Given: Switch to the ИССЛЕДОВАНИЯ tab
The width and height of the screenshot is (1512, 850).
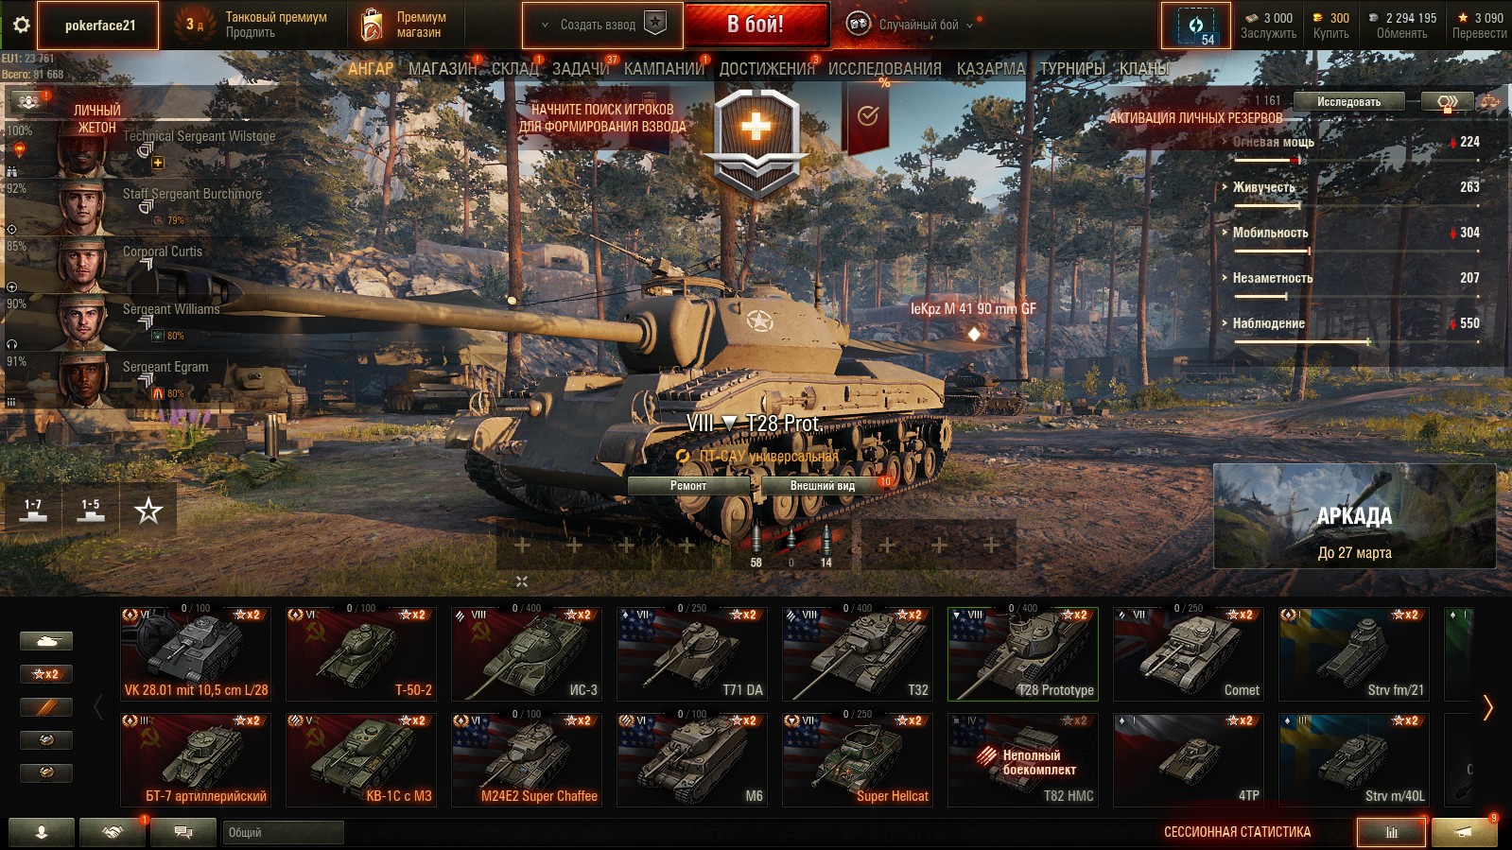Looking at the screenshot, I should pos(885,69).
